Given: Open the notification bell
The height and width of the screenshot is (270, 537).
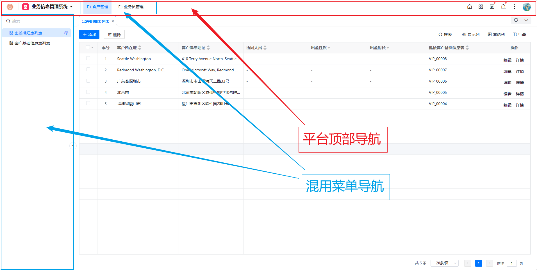Looking at the screenshot, I should click(x=503, y=7).
